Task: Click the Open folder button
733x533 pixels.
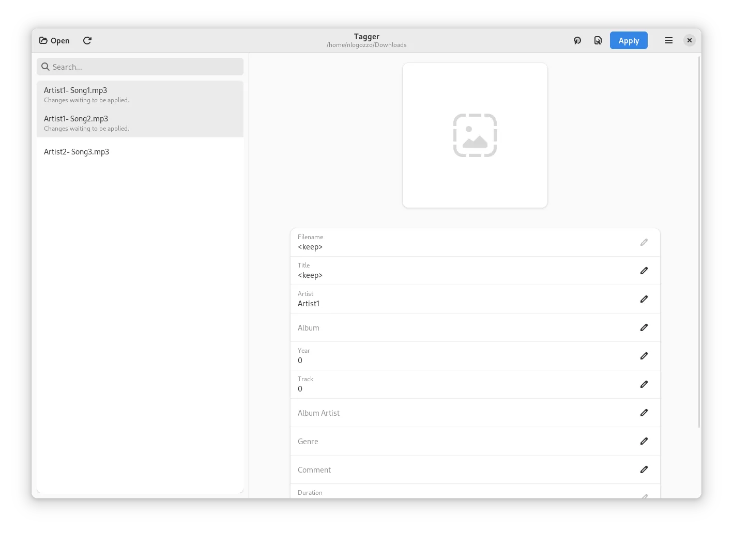Action: tap(54, 40)
